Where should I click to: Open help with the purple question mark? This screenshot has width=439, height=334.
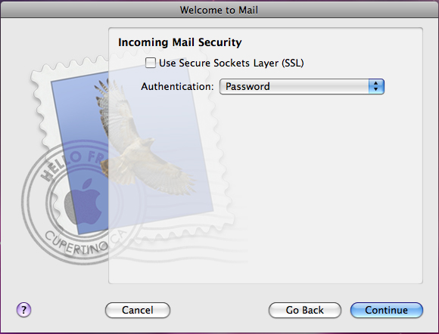23,310
